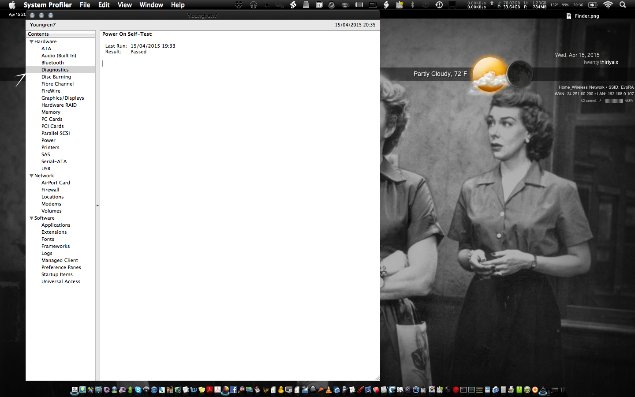Viewport: 635px width, 397px height.
Task: Collapse the Software section triangle
Action: 31,218
